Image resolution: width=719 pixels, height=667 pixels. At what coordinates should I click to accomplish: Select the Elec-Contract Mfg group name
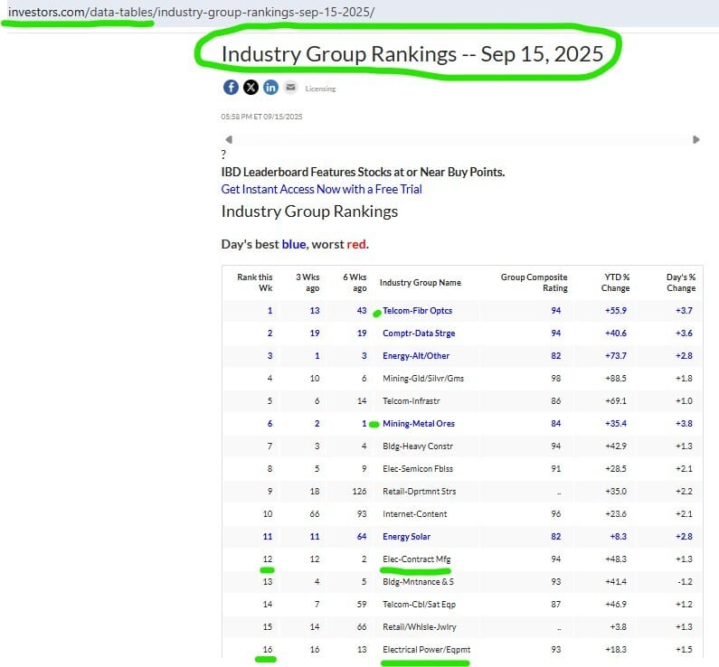pyautogui.click(x=417, y=559)
